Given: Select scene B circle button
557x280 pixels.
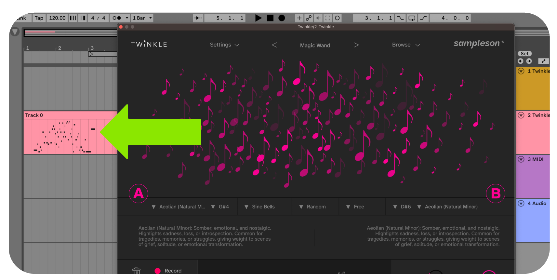Looking at the screenshot, I should tap(496, 193).
